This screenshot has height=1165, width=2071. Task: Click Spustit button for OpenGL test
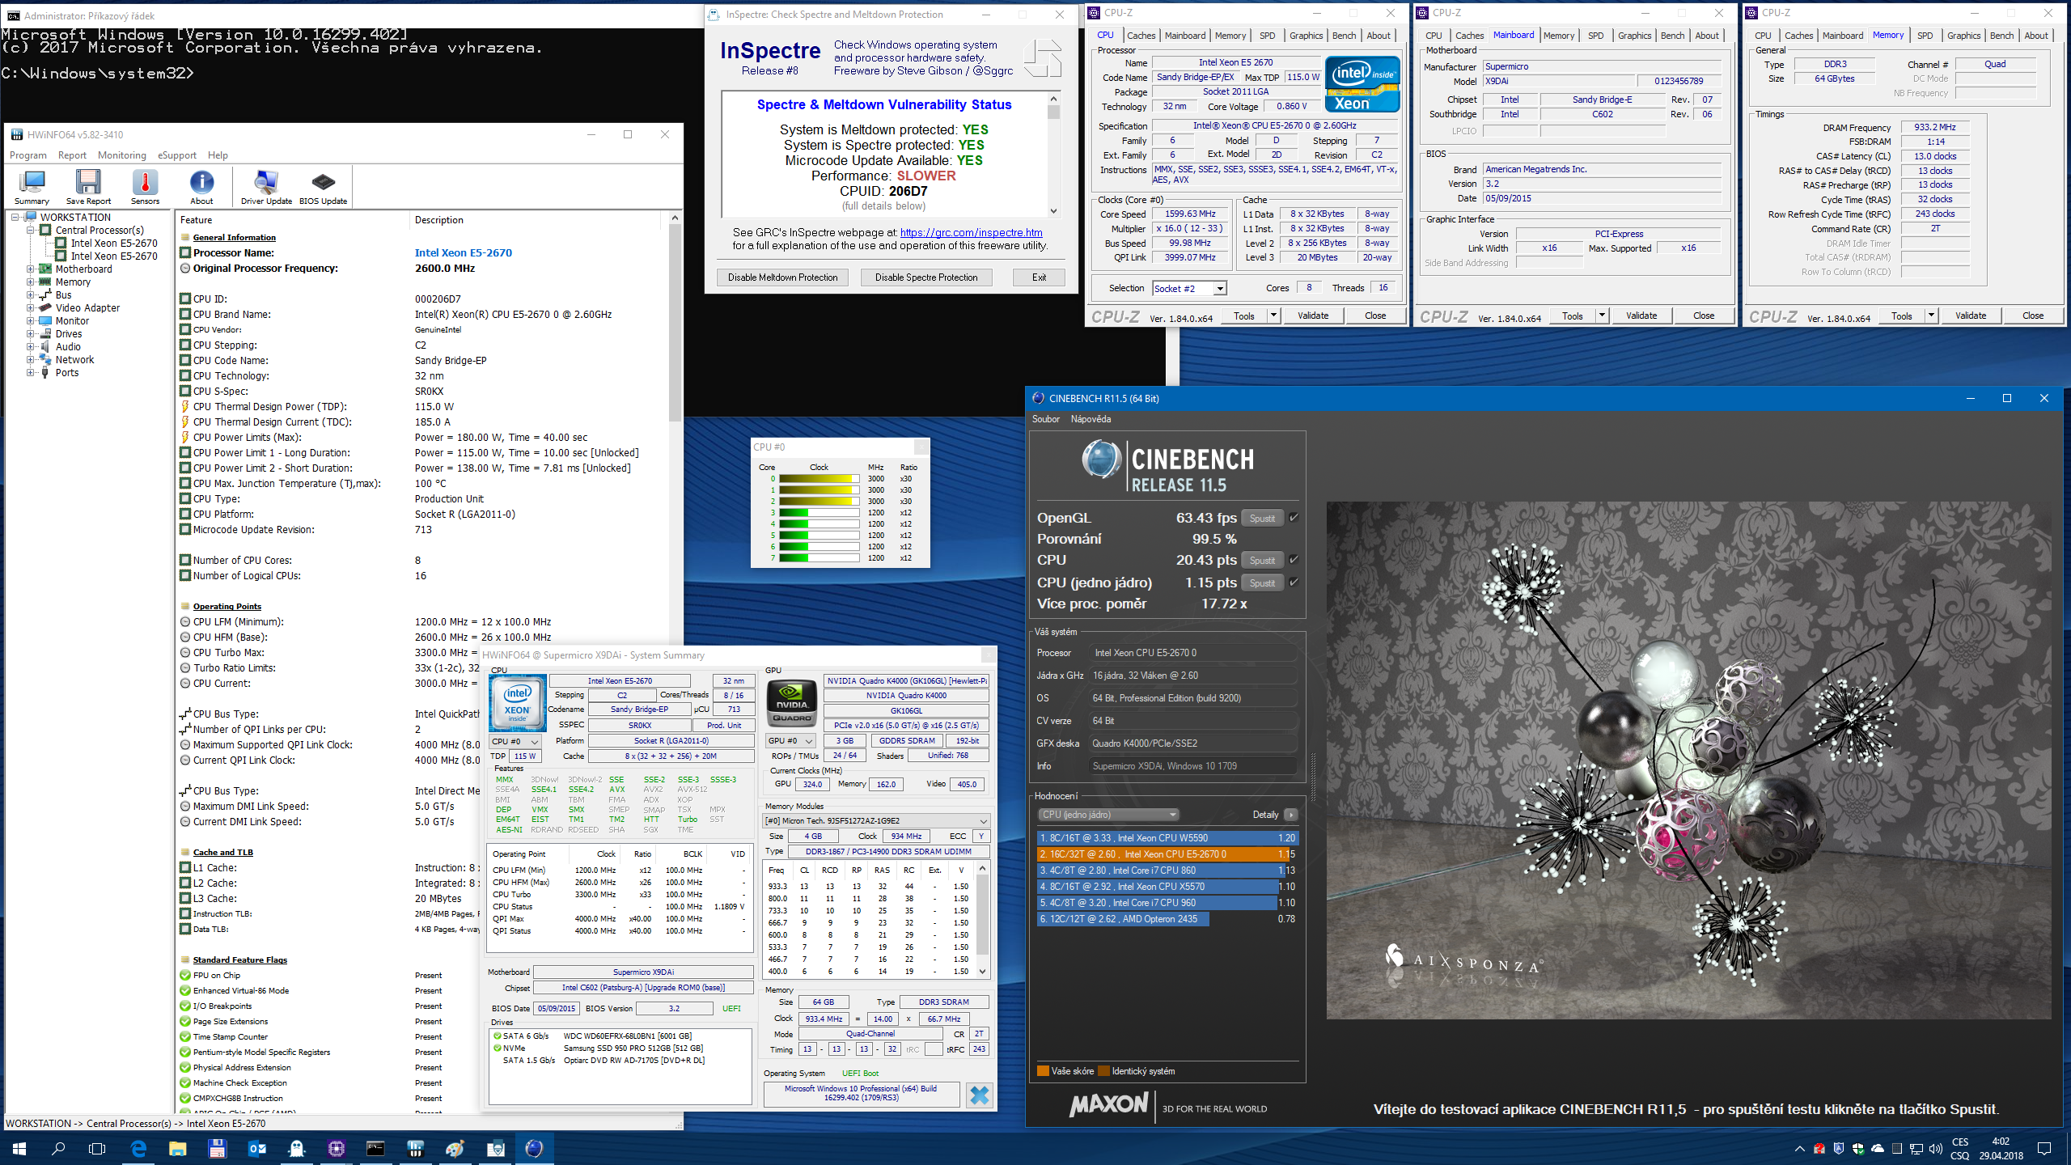click(1262, 519)
